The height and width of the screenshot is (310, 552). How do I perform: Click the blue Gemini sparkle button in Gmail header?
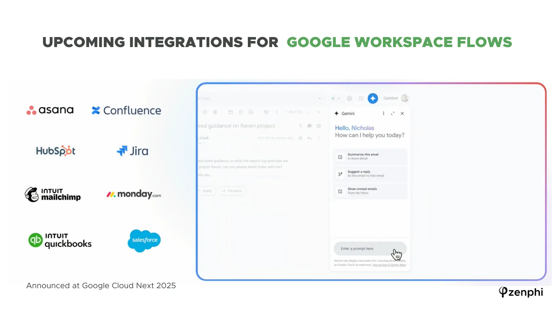point(373,98)
